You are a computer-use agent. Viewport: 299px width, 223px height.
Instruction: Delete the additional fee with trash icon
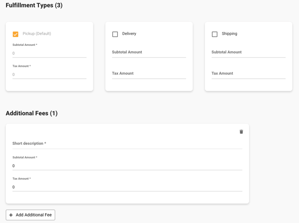241,132
